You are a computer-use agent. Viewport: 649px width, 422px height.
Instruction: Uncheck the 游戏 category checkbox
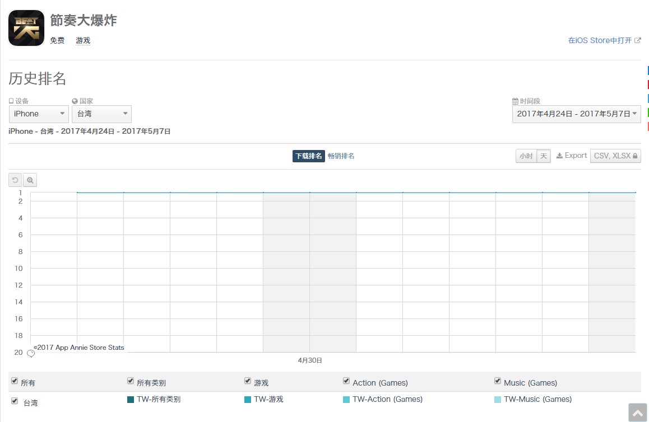(x=248, y=381)
